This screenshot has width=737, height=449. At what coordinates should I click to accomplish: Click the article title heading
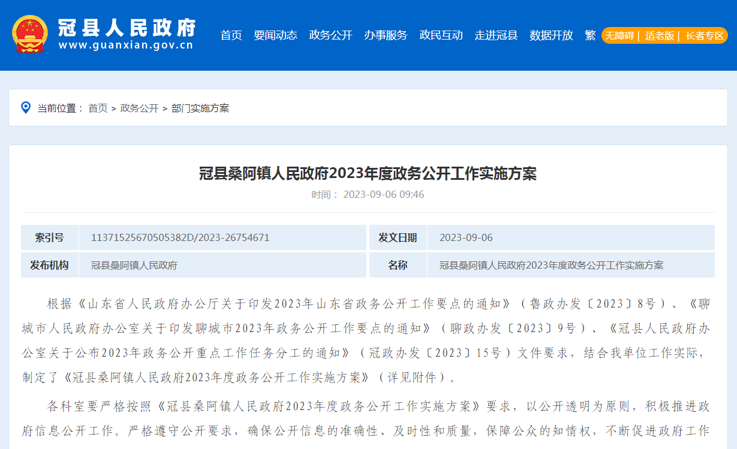(x=368, y=174)
